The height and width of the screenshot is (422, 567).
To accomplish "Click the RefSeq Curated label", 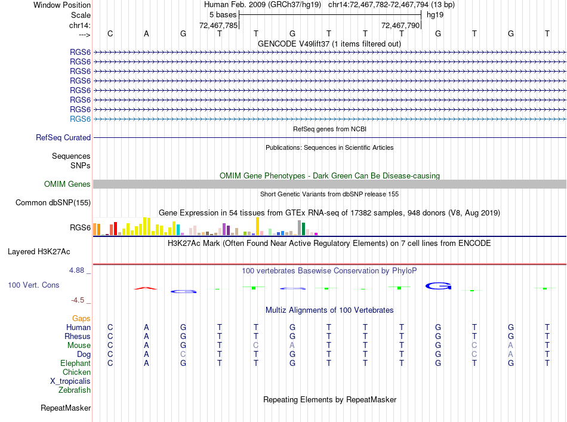I will pyautogui.click(x=63, y=137).
